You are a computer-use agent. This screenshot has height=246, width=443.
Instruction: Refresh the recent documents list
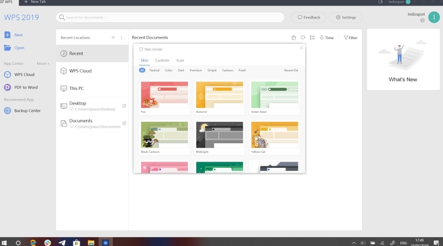(303, 37)
